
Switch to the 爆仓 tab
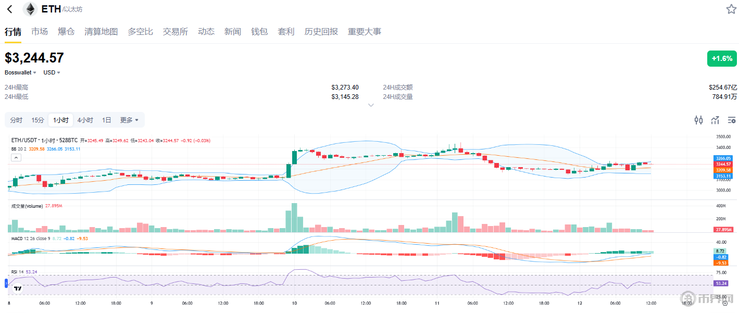tap(66, 32)
